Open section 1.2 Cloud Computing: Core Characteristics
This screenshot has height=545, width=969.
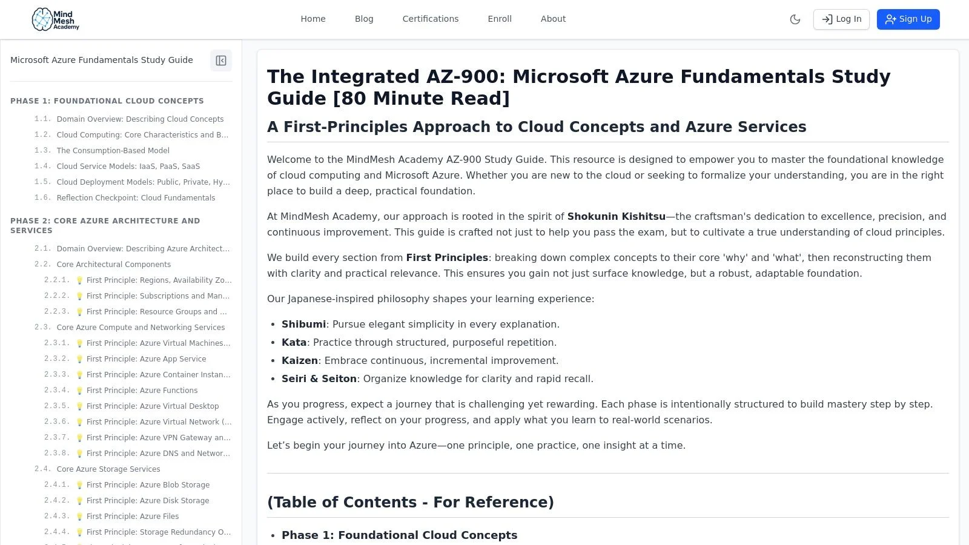pos(143,135)
